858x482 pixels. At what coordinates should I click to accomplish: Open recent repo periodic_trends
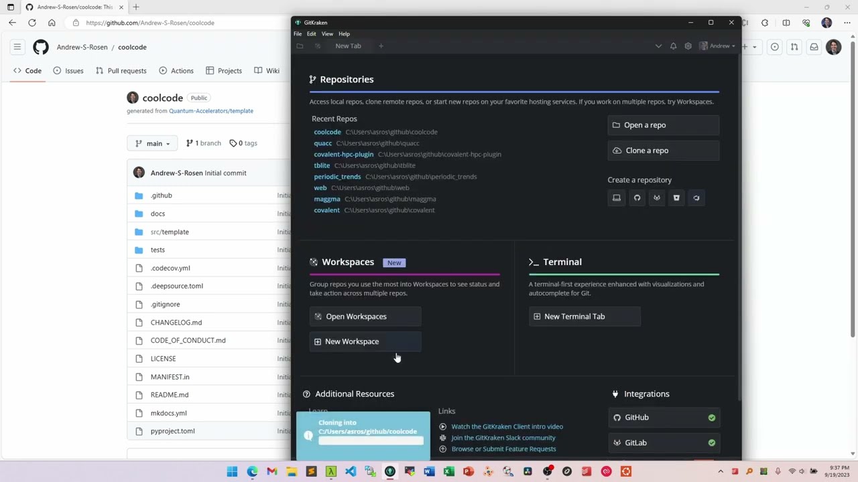coord(337,177)
